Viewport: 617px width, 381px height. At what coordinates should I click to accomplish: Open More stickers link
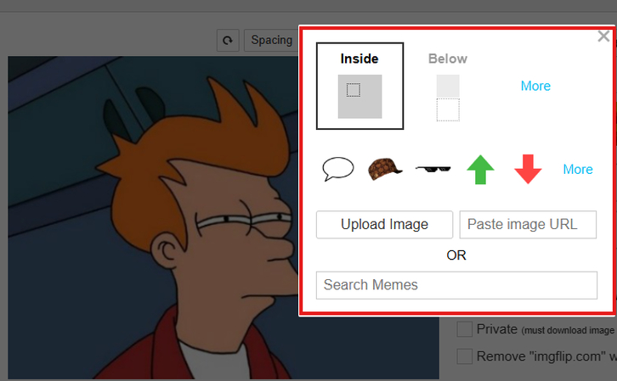578,170
